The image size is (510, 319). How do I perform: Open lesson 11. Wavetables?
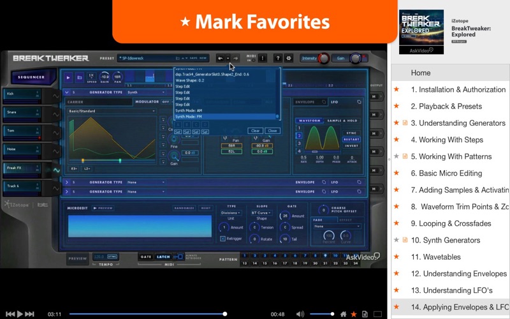click(x=436, y=257)
